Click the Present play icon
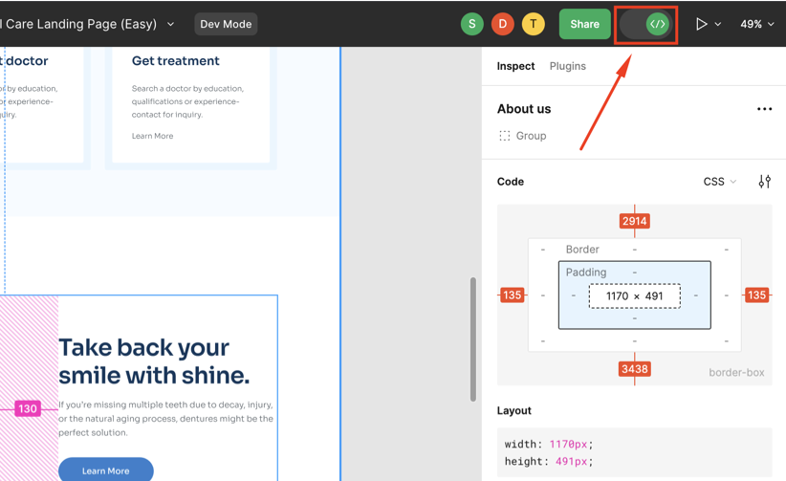 click(x=701, y=24)
